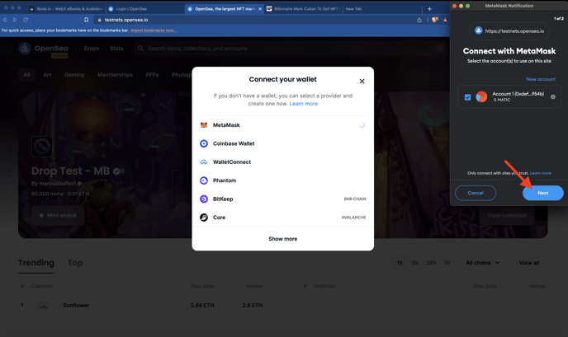Choose the Coinbase Wallet icon
Viewport: 568px width, 337px height.
[204, 143]
